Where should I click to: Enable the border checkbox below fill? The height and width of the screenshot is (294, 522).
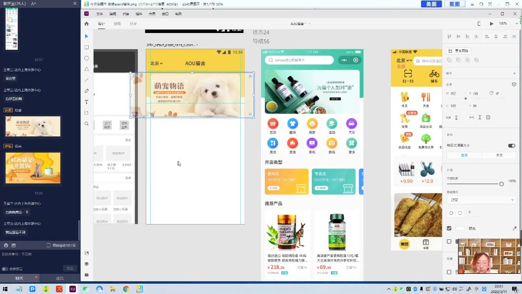pyautogui.click(x=449, y=242)
